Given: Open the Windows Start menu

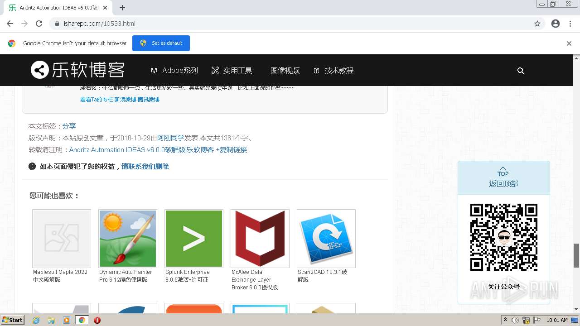Looking at the screenshot, I should 12,320.
